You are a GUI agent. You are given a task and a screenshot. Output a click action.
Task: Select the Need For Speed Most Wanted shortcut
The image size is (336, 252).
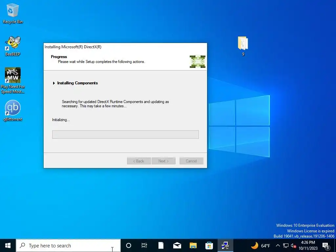point(13,80)
